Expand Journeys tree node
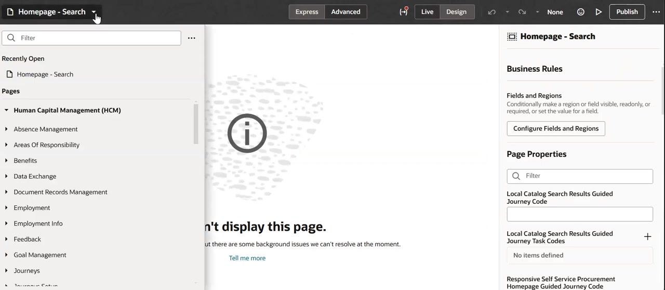The height and width of the screenshot is (290, 665). tap(6, 270)
